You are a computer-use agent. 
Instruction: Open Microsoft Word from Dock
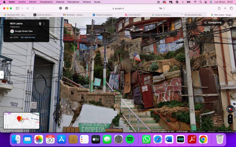pyautogui.click(x=169, y=139)
